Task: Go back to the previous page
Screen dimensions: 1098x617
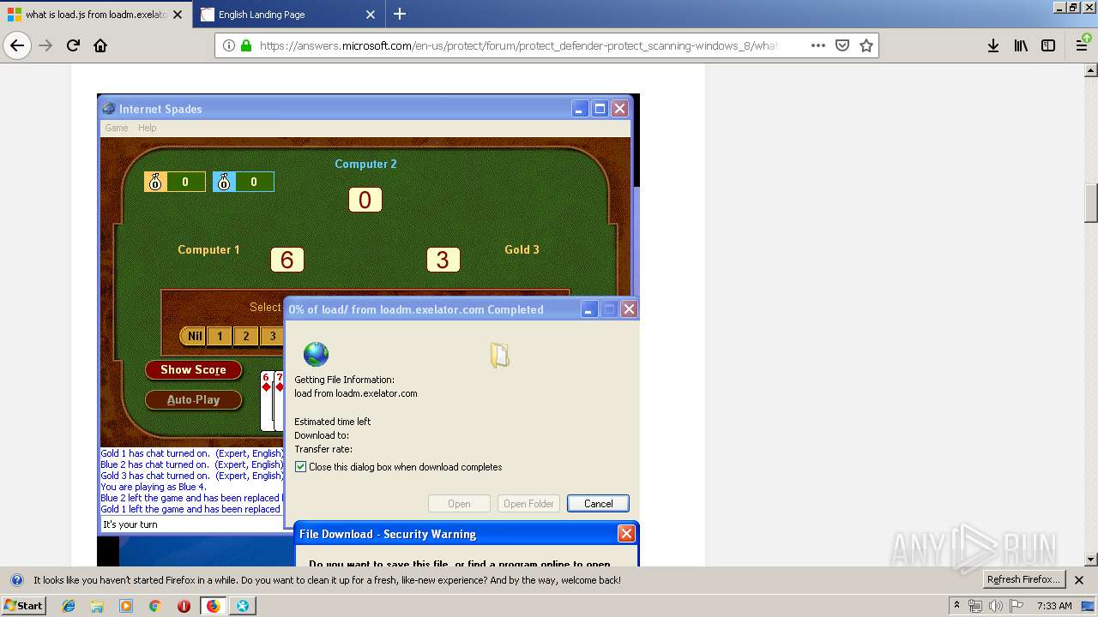Action: pos(17,45)
